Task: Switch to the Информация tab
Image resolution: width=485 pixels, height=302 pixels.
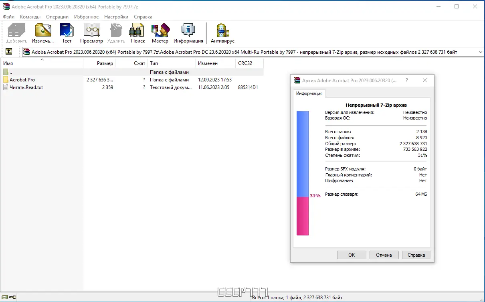Action: tap(309, 93)
